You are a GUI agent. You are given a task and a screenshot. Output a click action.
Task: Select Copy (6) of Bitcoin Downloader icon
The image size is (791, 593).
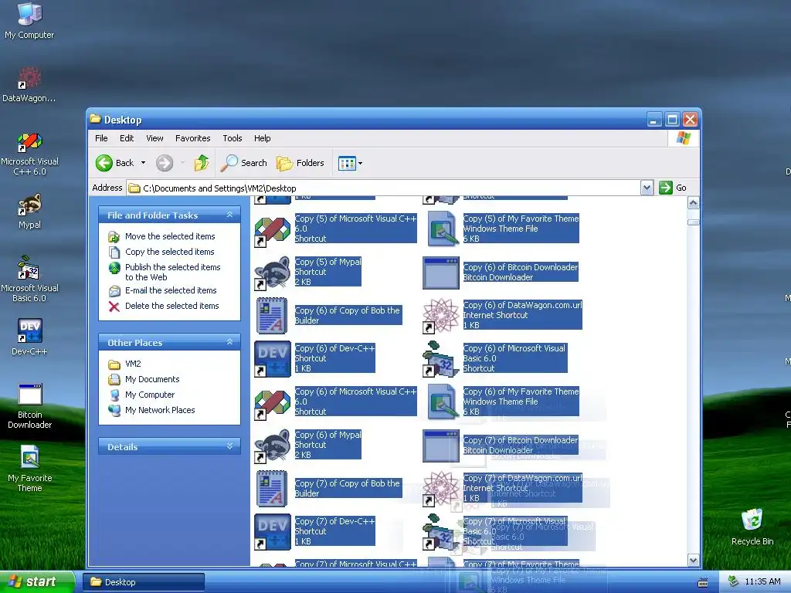441,273
